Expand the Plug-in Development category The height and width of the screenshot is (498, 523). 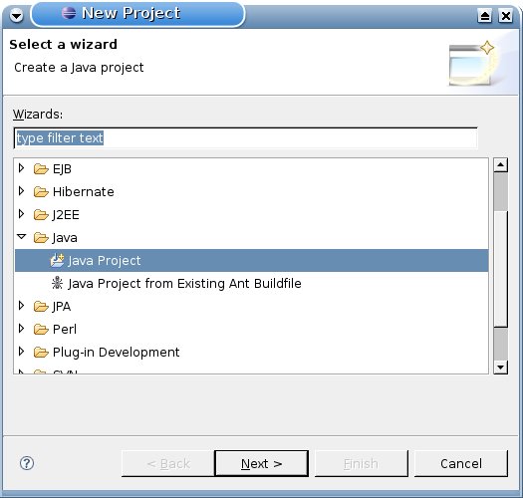21,351
